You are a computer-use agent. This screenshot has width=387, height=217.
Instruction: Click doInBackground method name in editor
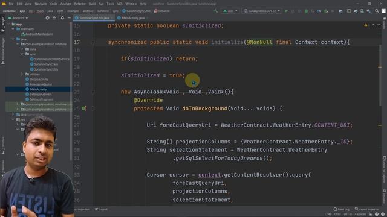204,108
